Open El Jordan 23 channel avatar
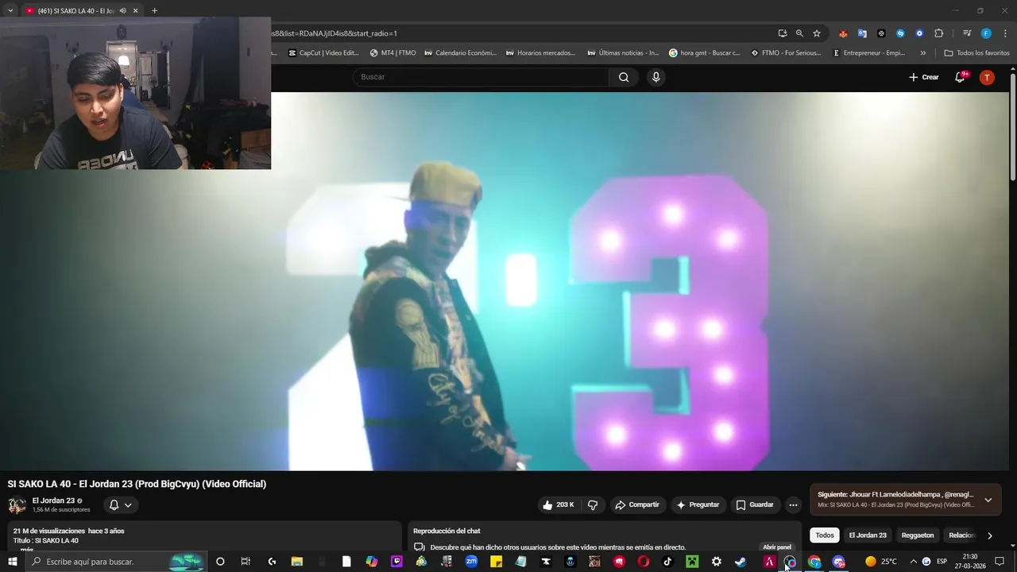This screenshot has height=572, width=1017. point(17,505)
